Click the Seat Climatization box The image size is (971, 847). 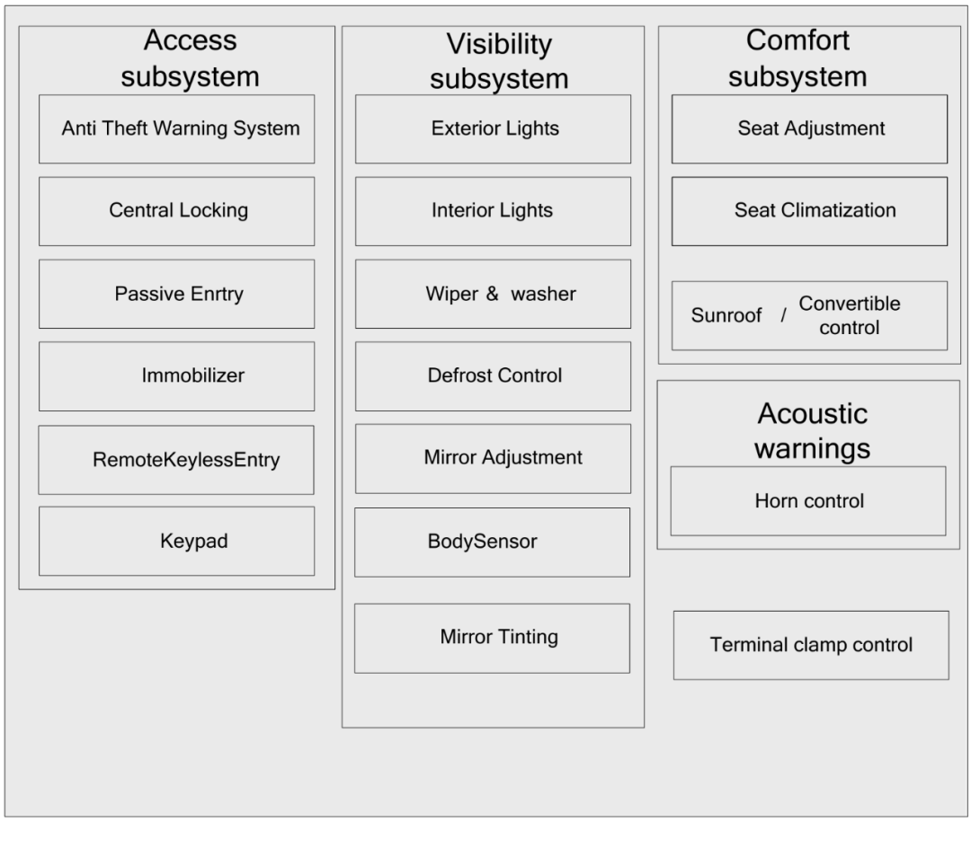[809, 211]
